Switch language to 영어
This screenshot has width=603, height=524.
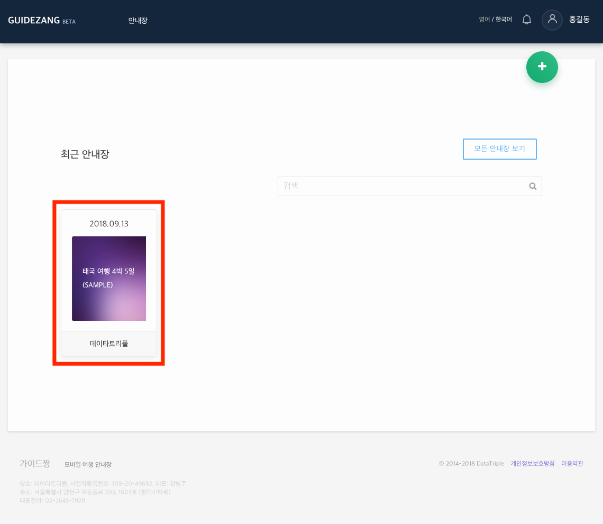(x=484, y=19)
